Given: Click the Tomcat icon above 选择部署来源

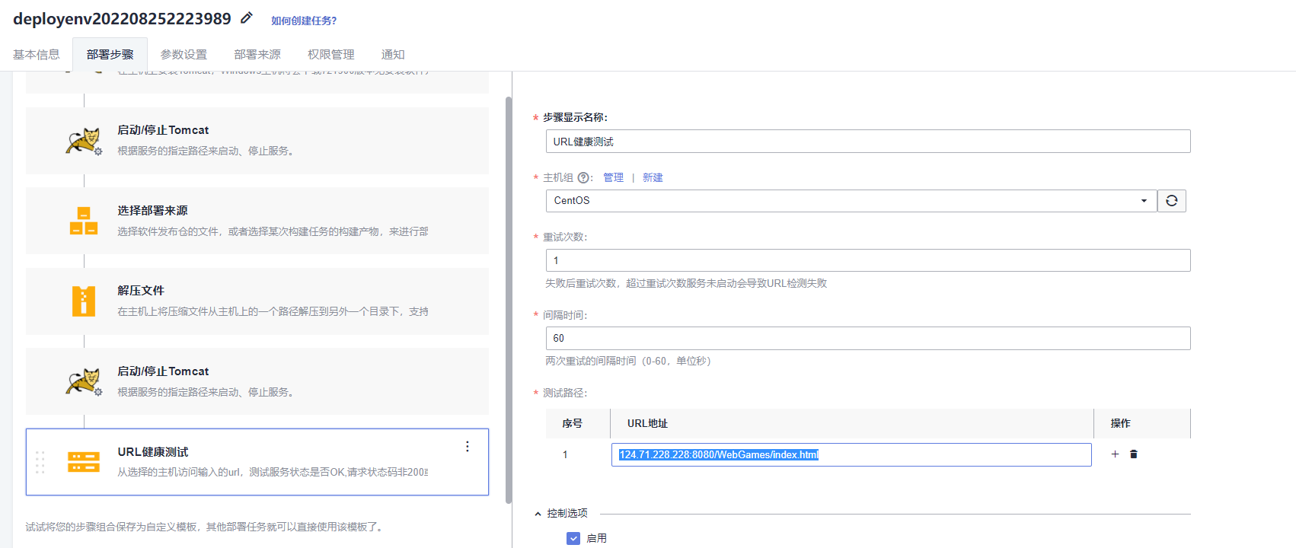Looking at the screenshot, I should click(84, 142).
